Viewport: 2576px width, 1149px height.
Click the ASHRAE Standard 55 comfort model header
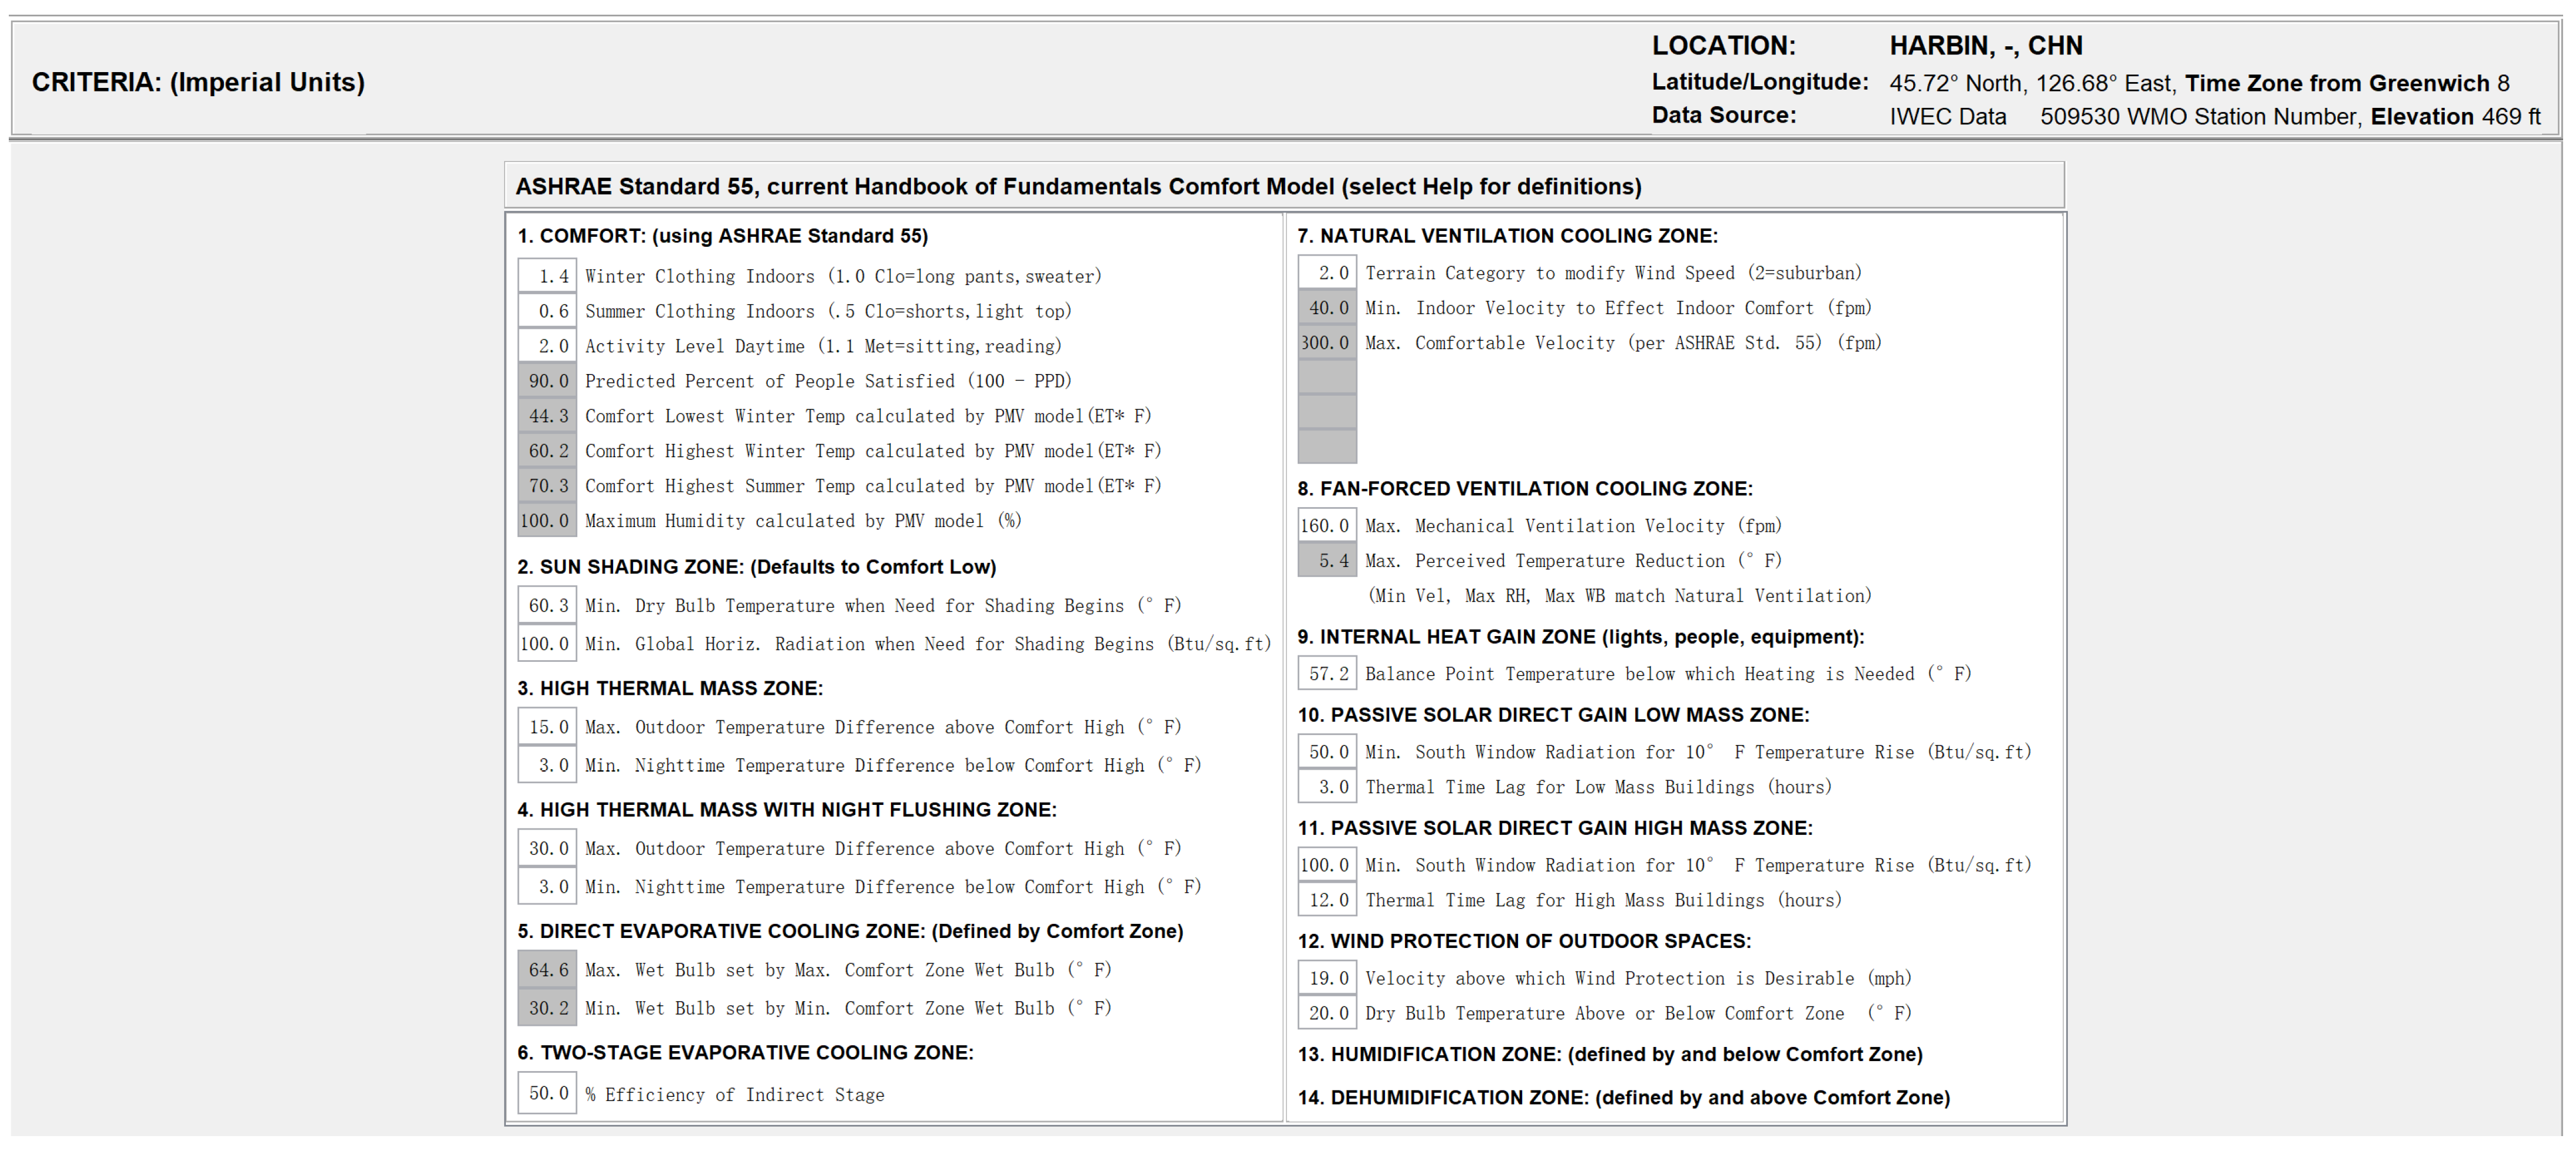pos(1078,187)
